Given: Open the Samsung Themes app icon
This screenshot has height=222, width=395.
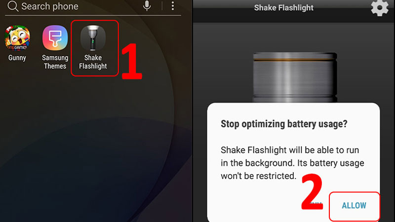Looking at the screenshot, I should [x=55, y=38].
